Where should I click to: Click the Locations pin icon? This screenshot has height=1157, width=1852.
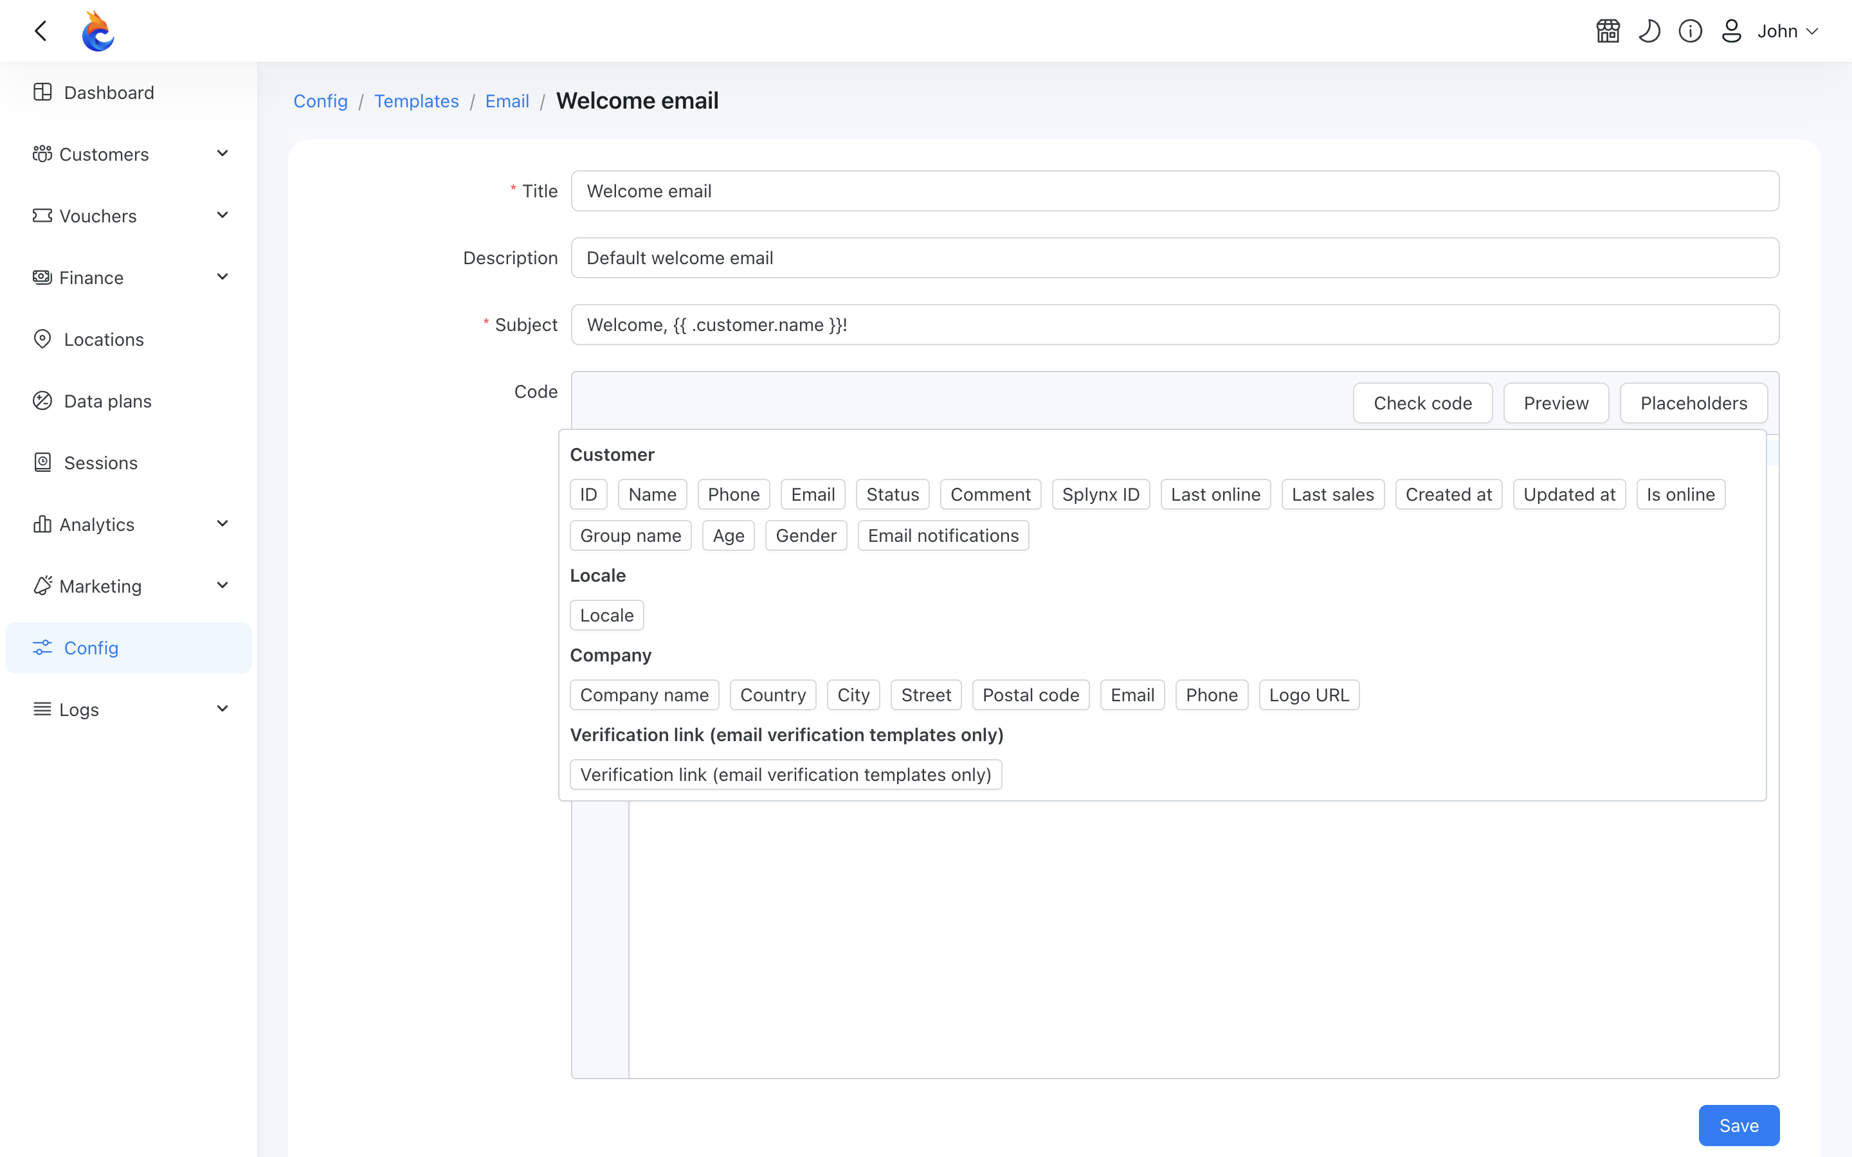(43, 339)
